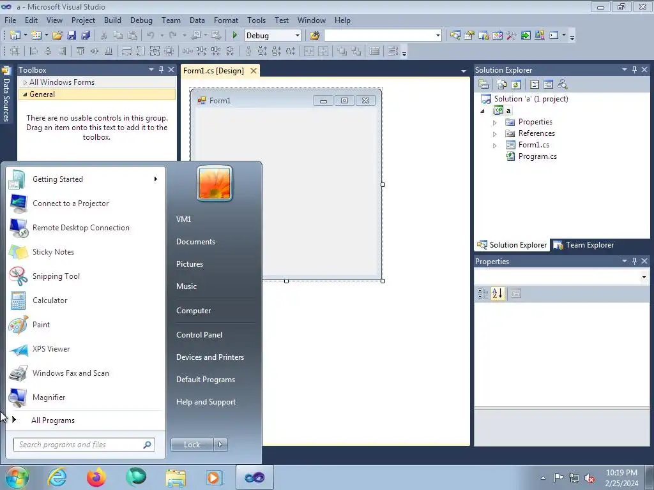Open the Debug menu
The height and width of the screenshot is (490, 654).
(141, 20)
